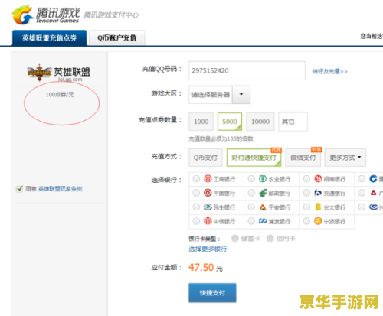Click the 腾讯游戏支付中心 header text

pos(111,15)
